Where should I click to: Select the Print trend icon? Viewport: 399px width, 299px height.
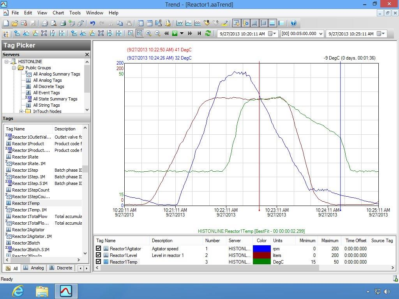click(63, 23)
